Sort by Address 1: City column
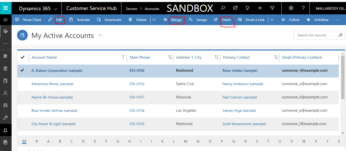346x151 pixels. point(189,57)
